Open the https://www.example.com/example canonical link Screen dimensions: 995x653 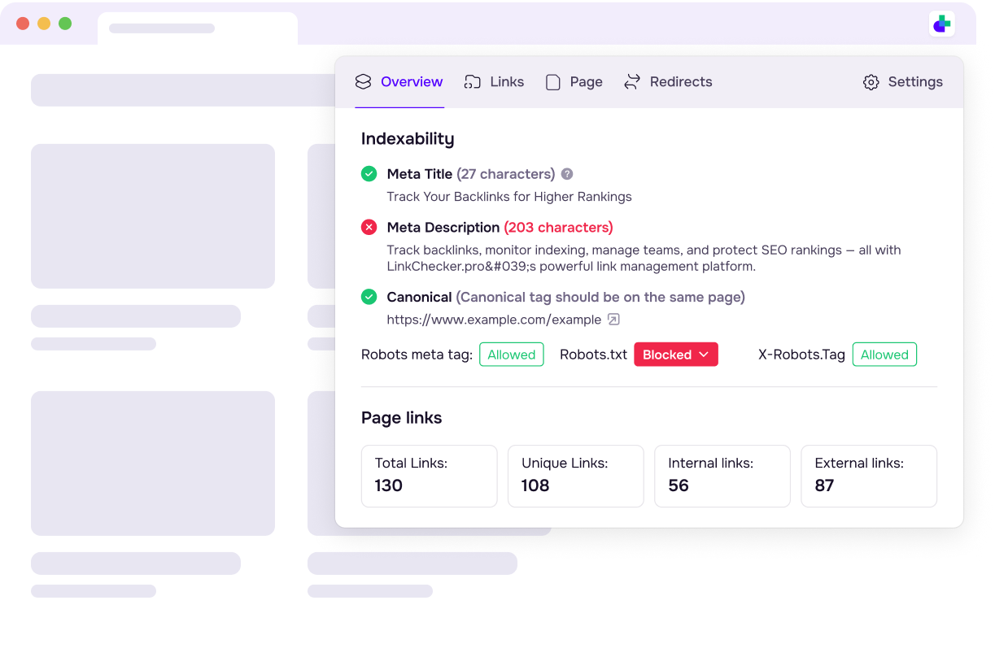coord(494,320)
